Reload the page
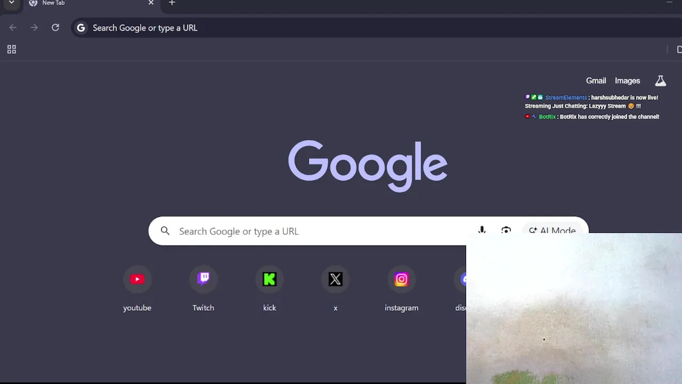This screenshot has height=384, width=682. point(55,28)
